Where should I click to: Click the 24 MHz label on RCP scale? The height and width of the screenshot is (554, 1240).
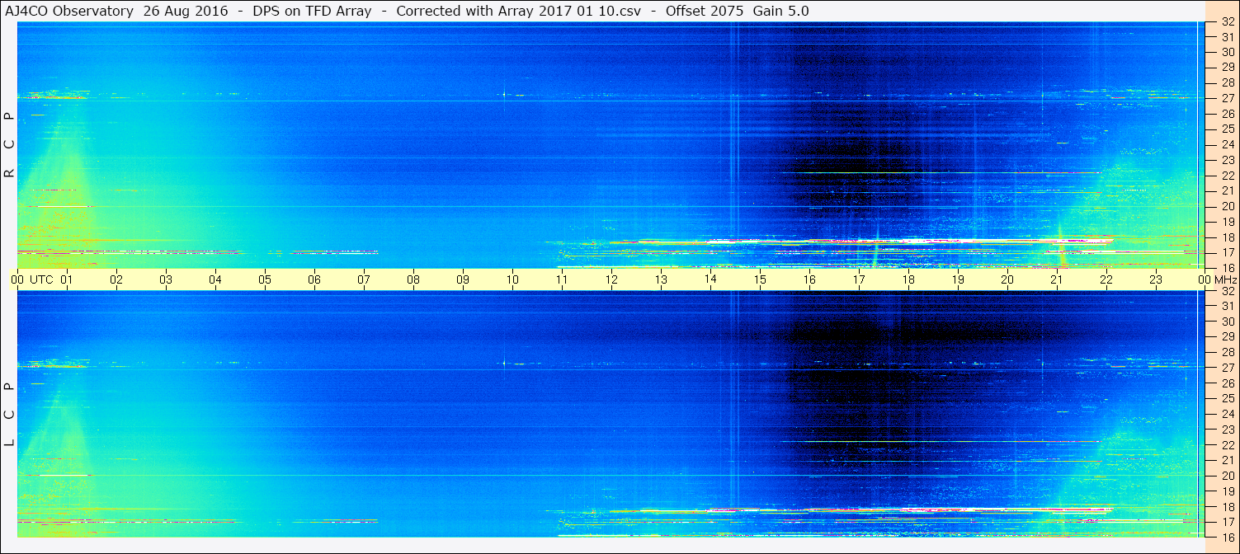click(x=1227, y=144)
